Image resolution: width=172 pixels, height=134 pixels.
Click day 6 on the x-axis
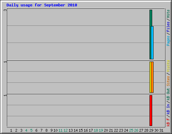tap(36, 130)
